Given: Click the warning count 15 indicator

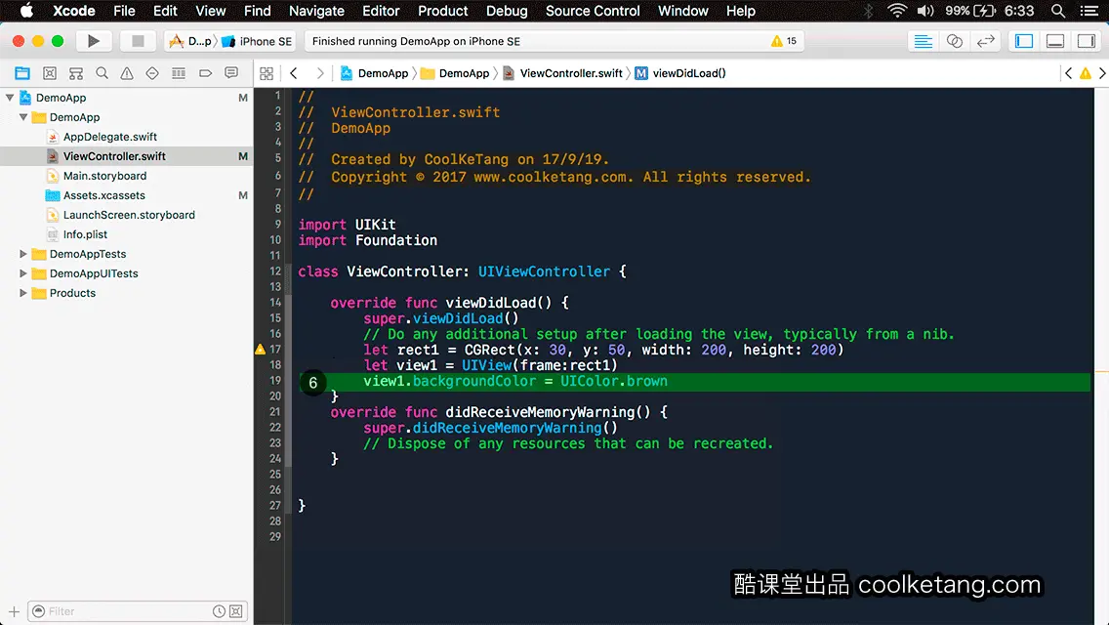Looking at the screenshot, I should (x=784, y=41).
